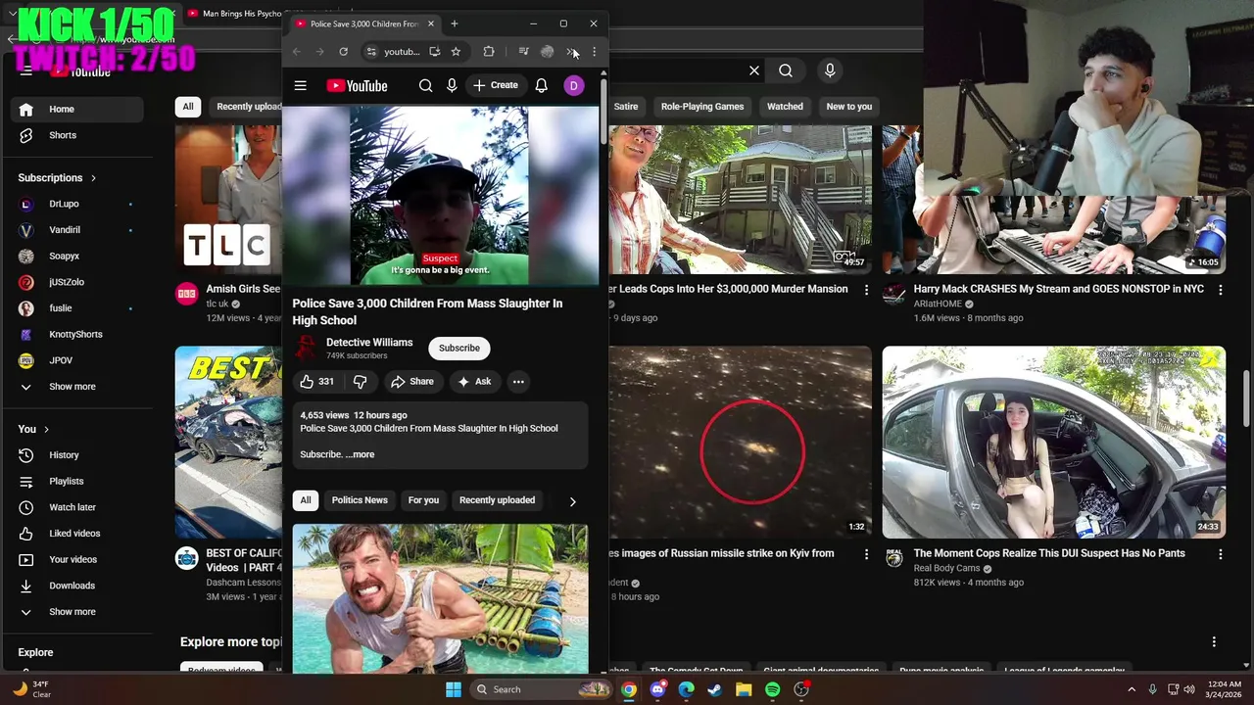
Task: Click the Ask button under the video
Action: point(474,382)
